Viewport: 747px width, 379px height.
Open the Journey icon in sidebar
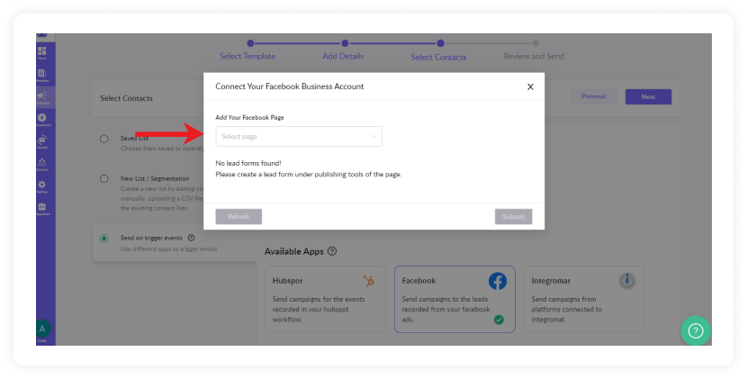(x=42, y=141)
